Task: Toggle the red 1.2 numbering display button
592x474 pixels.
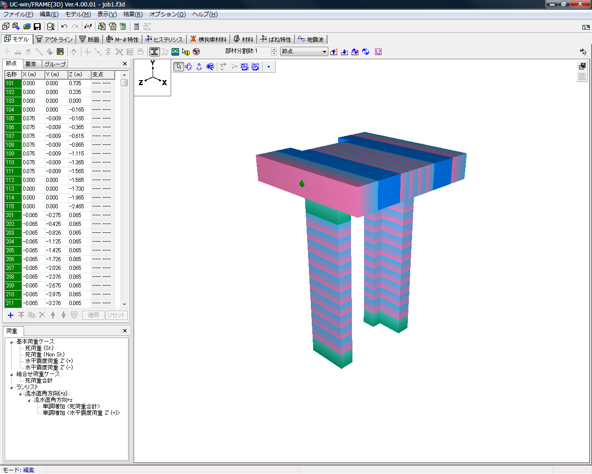Action: [378, 52]
